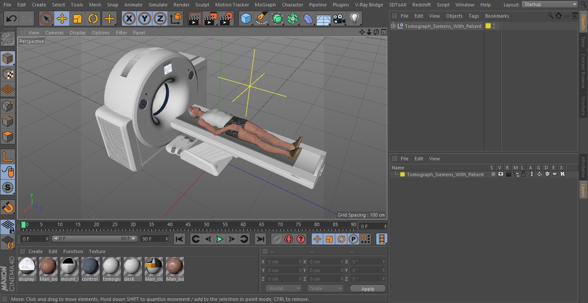Click yellow layer color swatch of object
The image size is (588, 303).
[488, 26]
